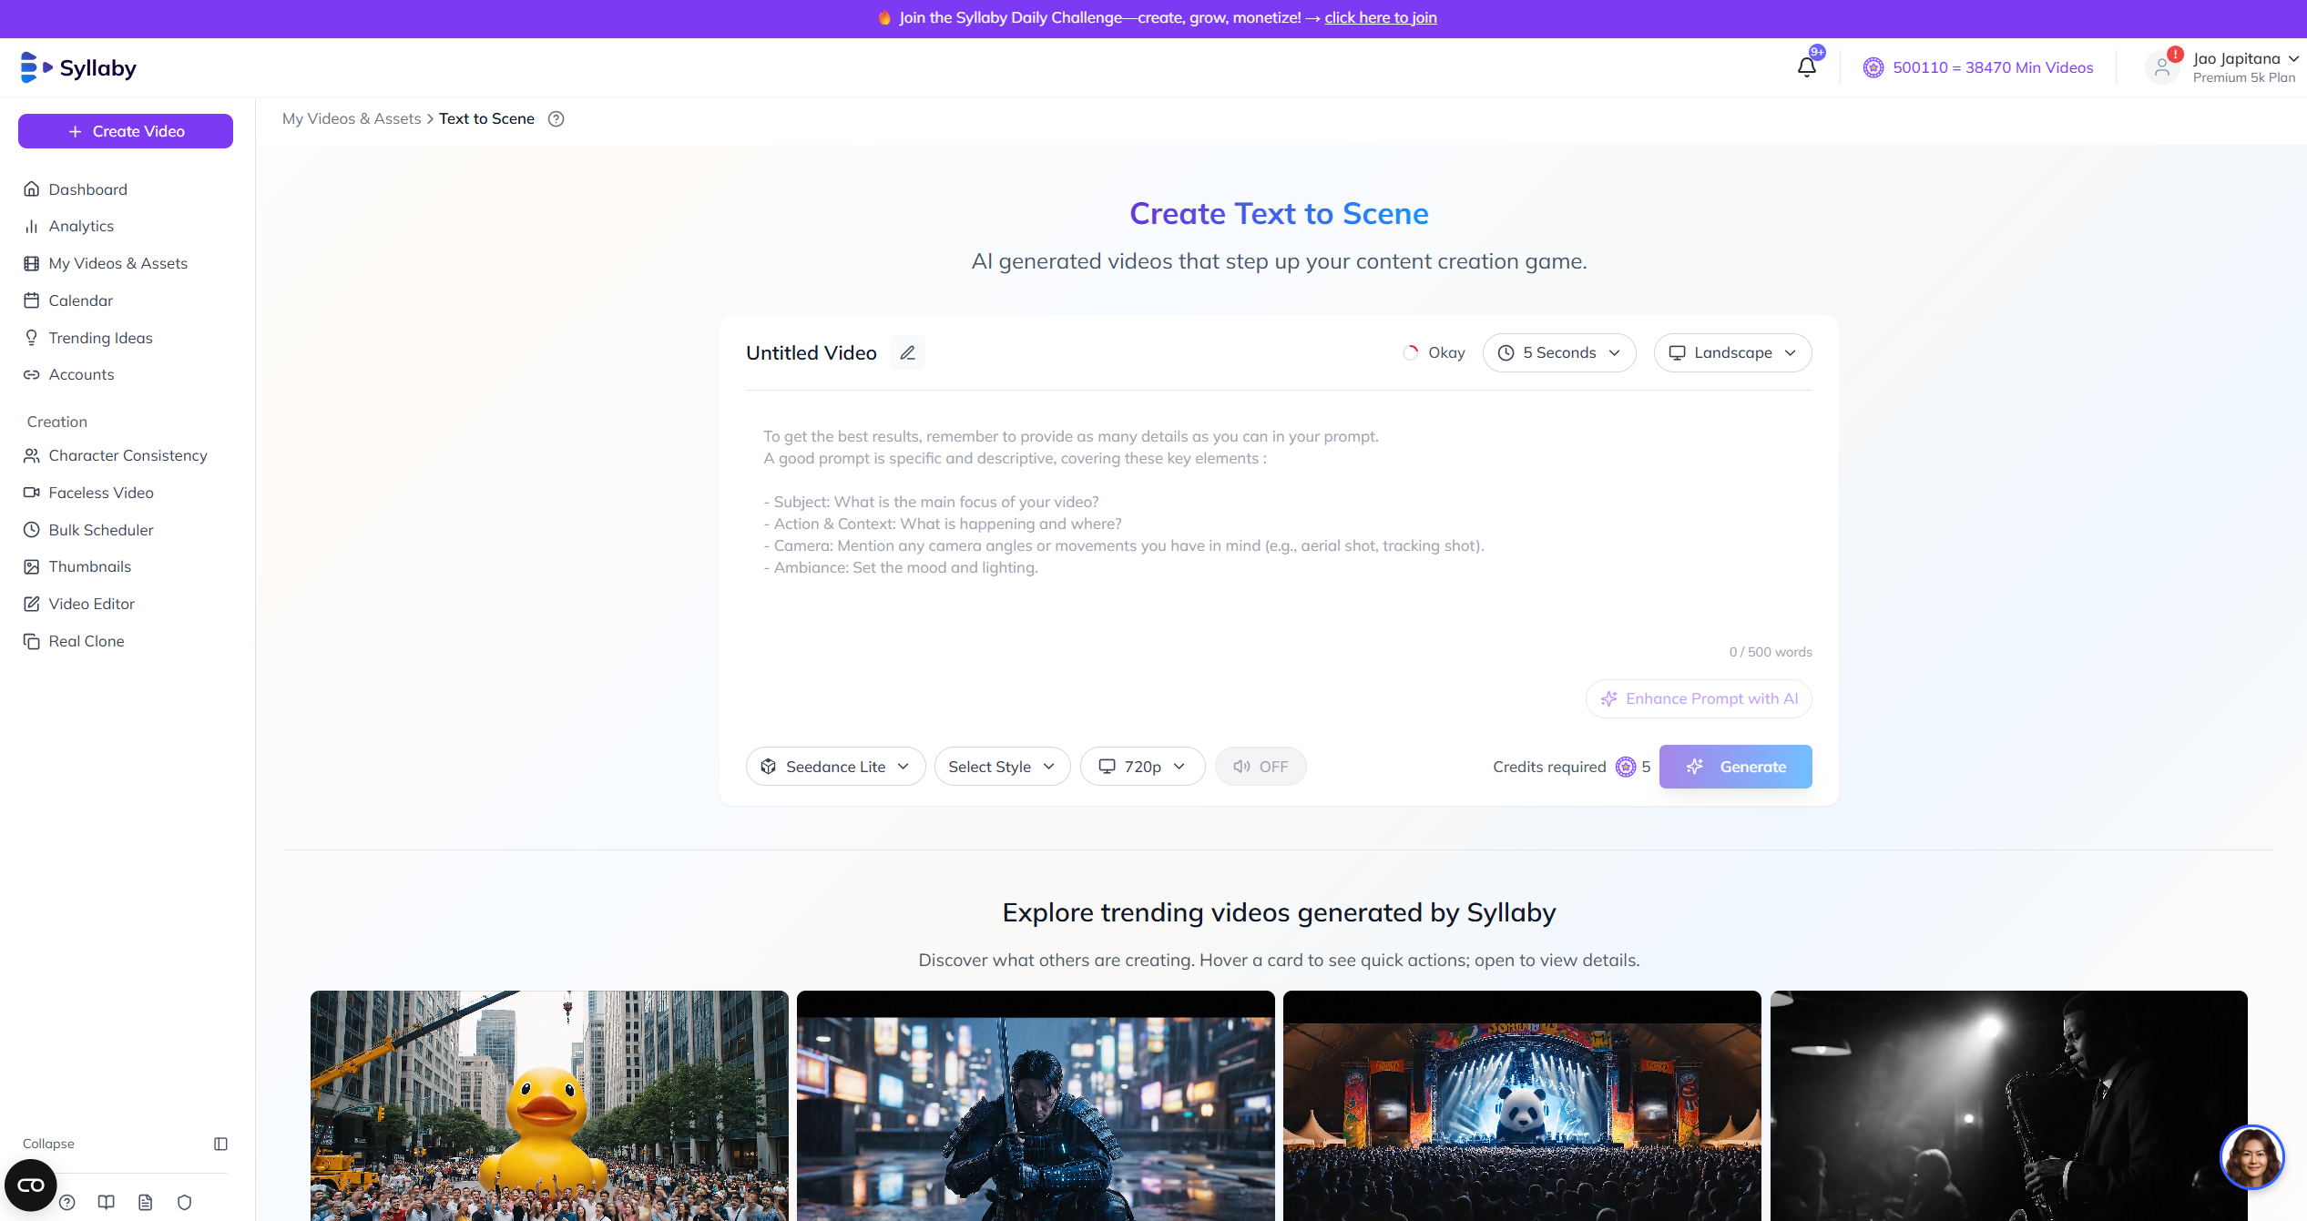Open the shield privacy icon at bottom
The height and width of the screenshot is (1221, 2307).
(184, 1202)
